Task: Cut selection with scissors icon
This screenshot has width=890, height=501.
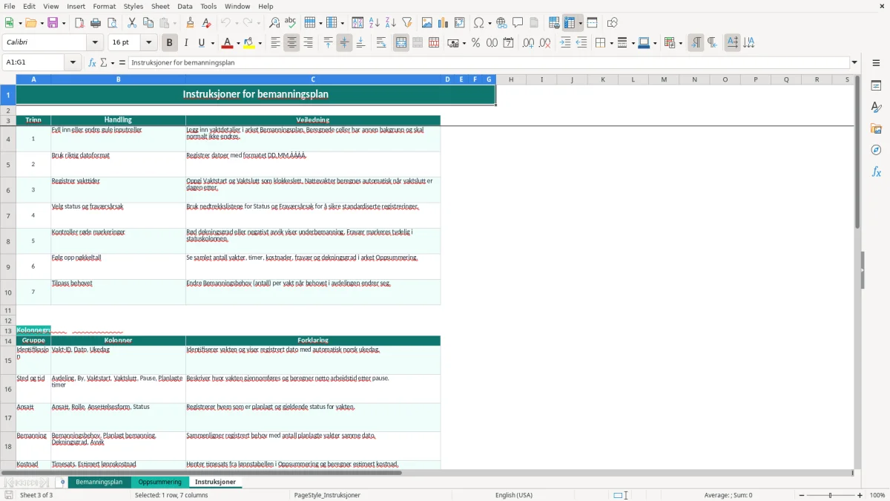Action: coord(132,23)
